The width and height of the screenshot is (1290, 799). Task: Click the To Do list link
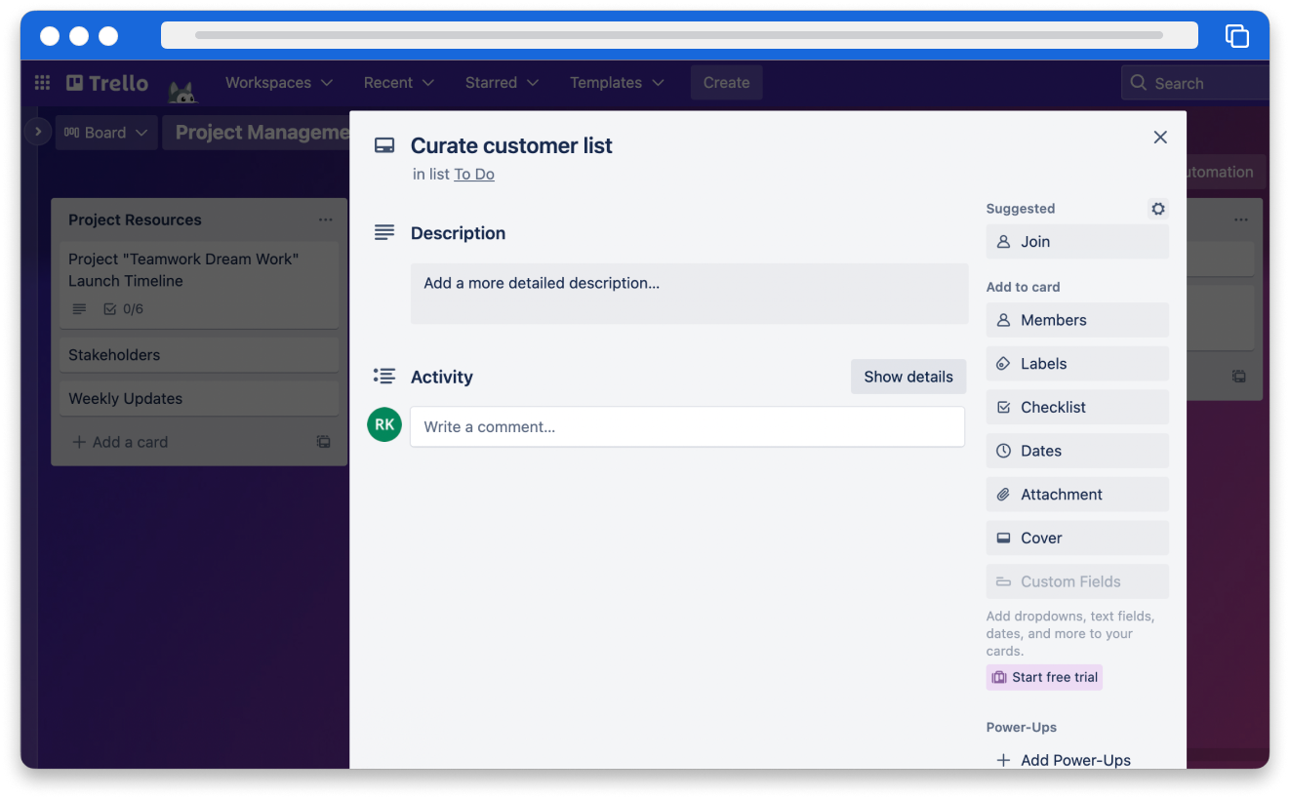pos(474,175)
